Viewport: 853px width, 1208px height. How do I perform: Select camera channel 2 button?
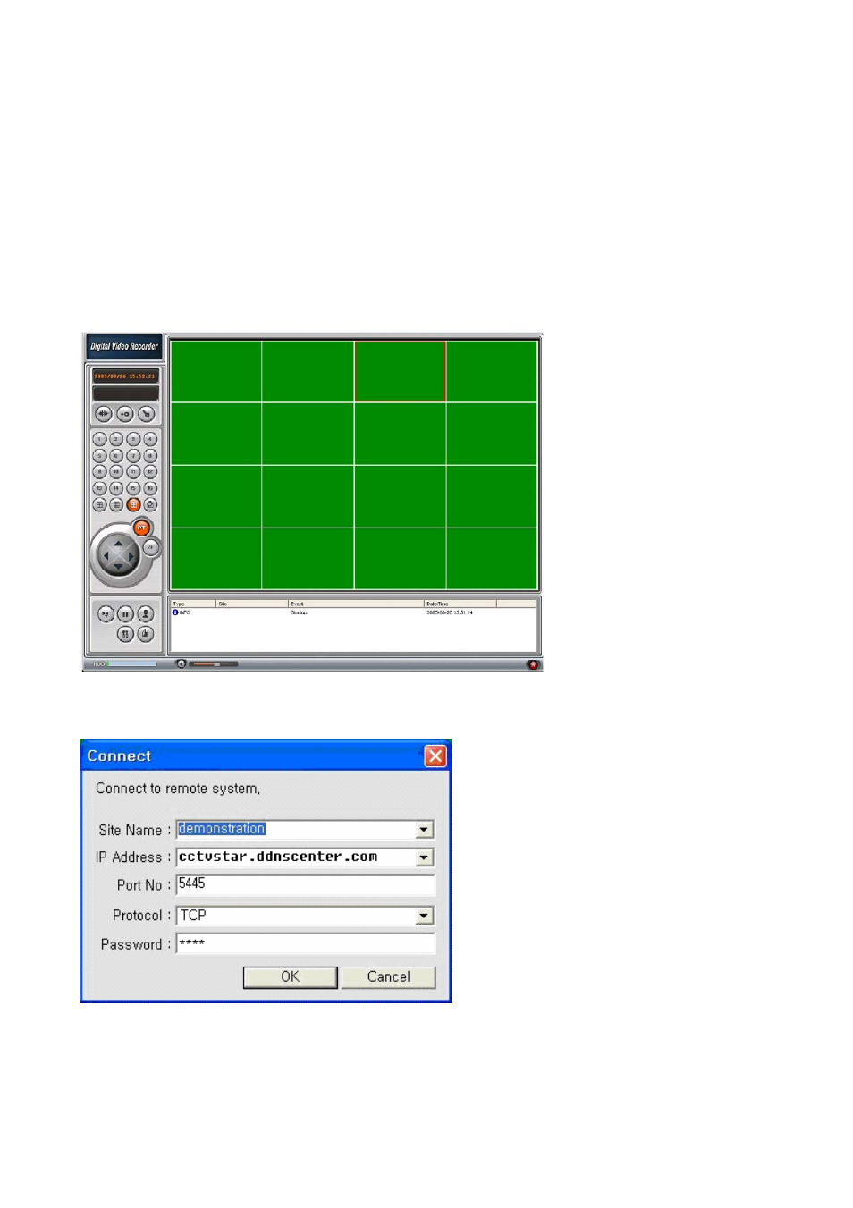pos(116,439)
